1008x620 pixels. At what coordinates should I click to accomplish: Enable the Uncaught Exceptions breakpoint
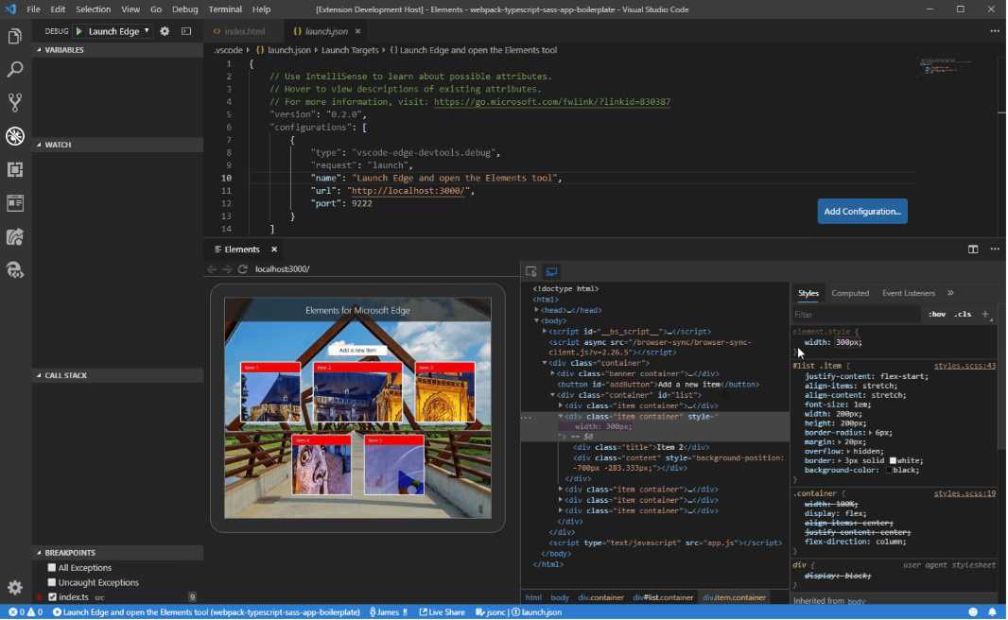pyautogui.click(x=52, y=583)
